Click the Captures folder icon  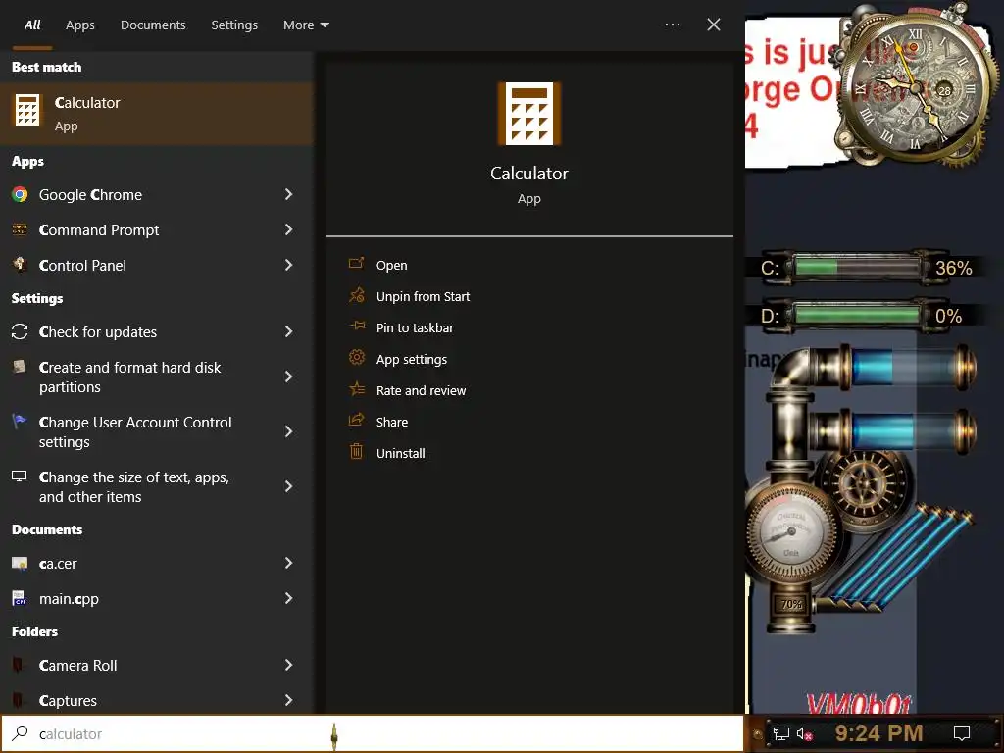(x=19, y=700)
